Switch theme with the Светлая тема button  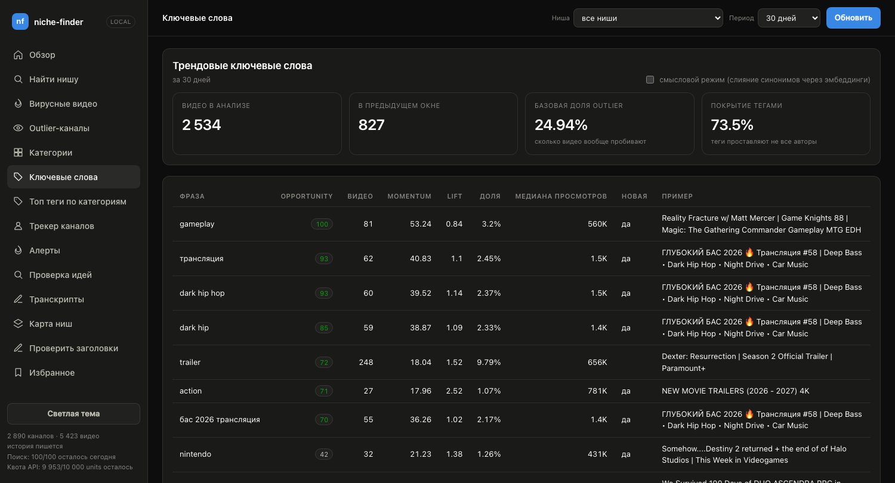click(73, 414)
